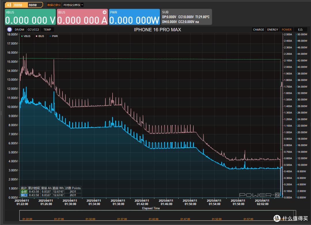Click the 01:27:00 marker in overview timeline

pyautogui.click(x=59, y=219)
